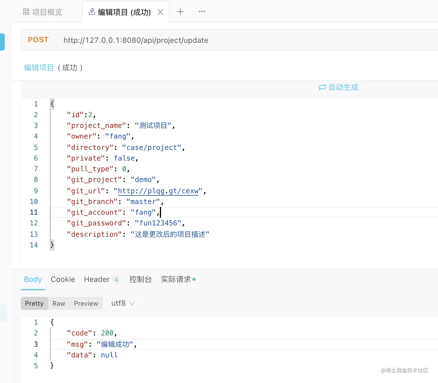438x383 pixels.
Task: Open the 实际请求 tab
Action: (x=178, y=279)
